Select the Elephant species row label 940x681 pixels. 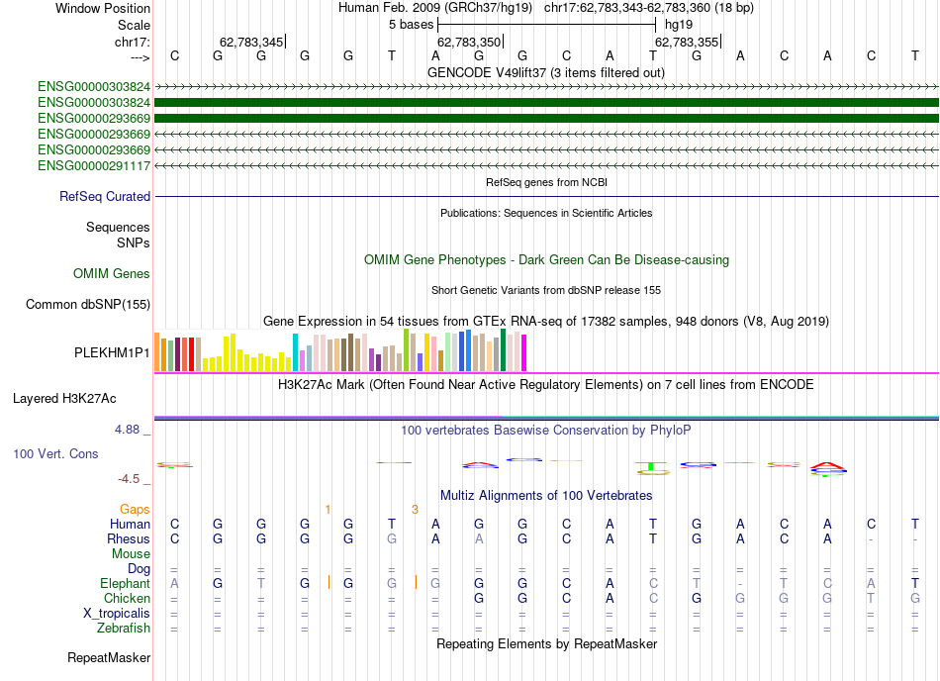tap(126, 584)
